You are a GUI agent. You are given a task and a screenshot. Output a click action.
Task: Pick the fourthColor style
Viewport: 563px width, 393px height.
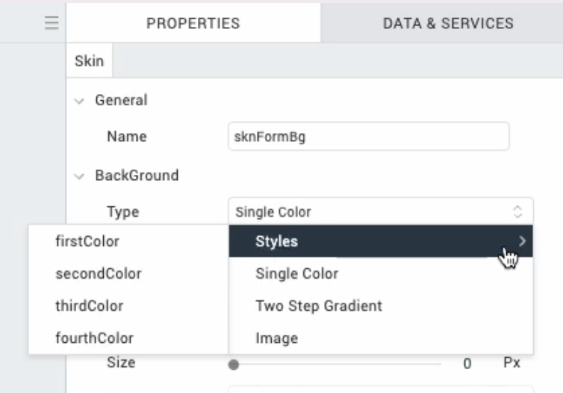click(93, 338)
